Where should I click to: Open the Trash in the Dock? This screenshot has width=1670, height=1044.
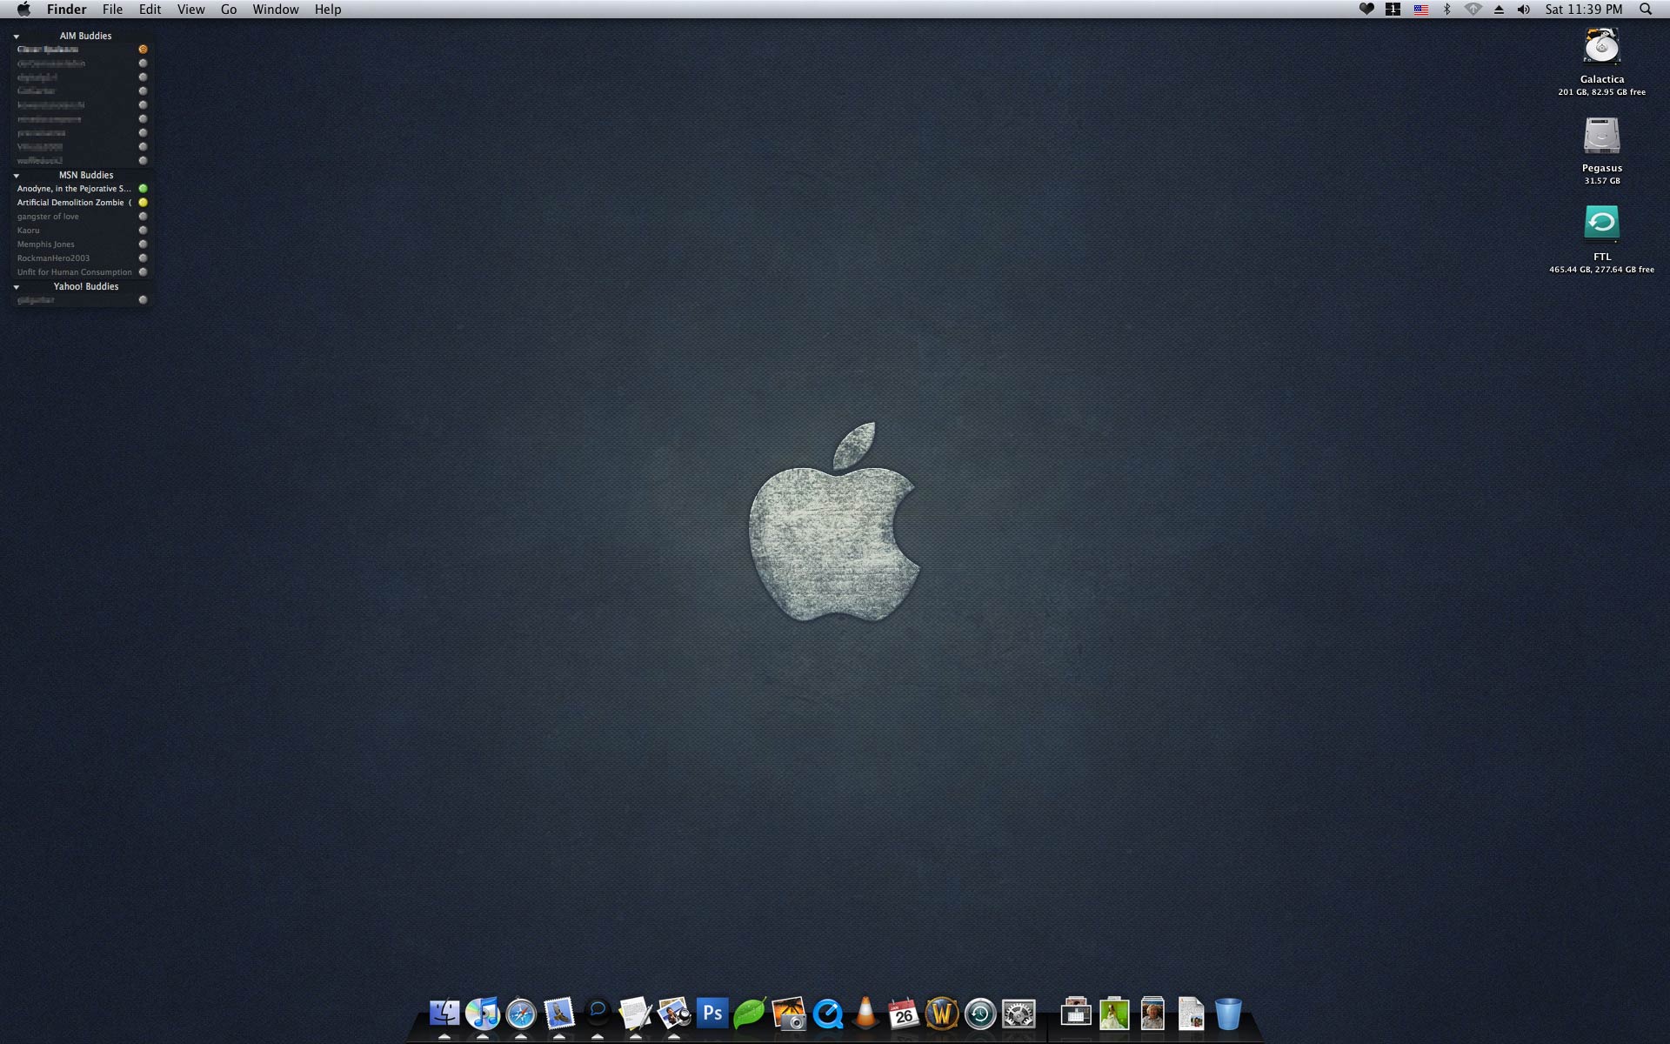click(x=1228, y=1014)
